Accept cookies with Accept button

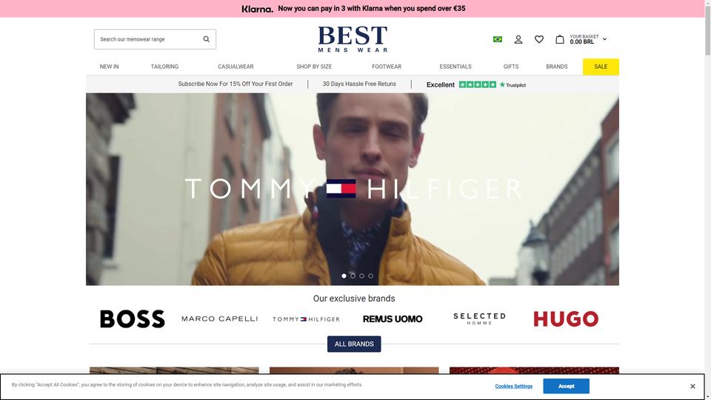pyautogui.click(x=567, y=386)
